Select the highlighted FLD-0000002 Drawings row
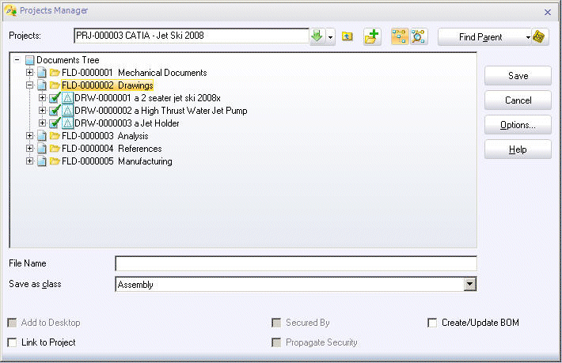 [108, 85]
